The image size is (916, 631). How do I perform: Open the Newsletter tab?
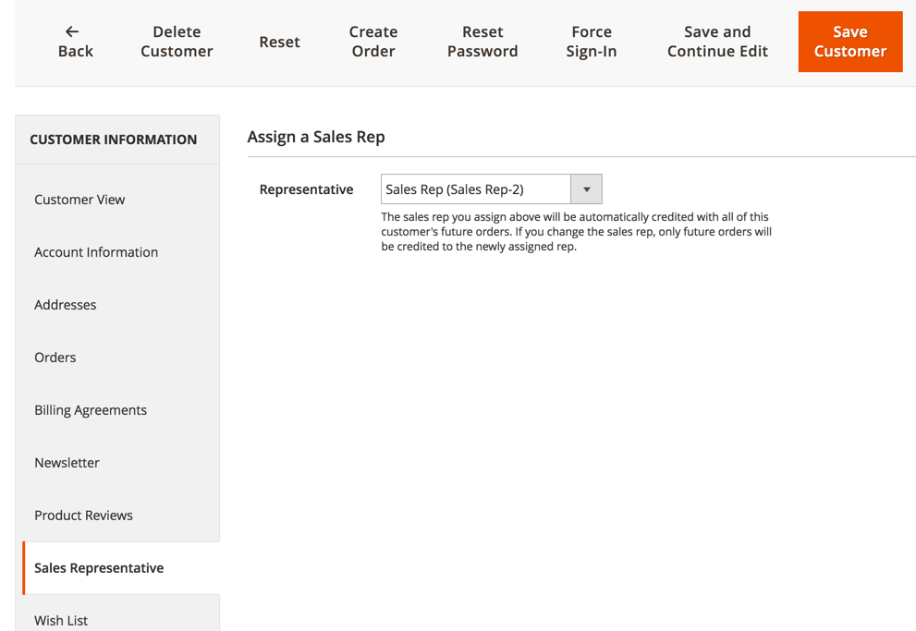(x=67, y=463)
